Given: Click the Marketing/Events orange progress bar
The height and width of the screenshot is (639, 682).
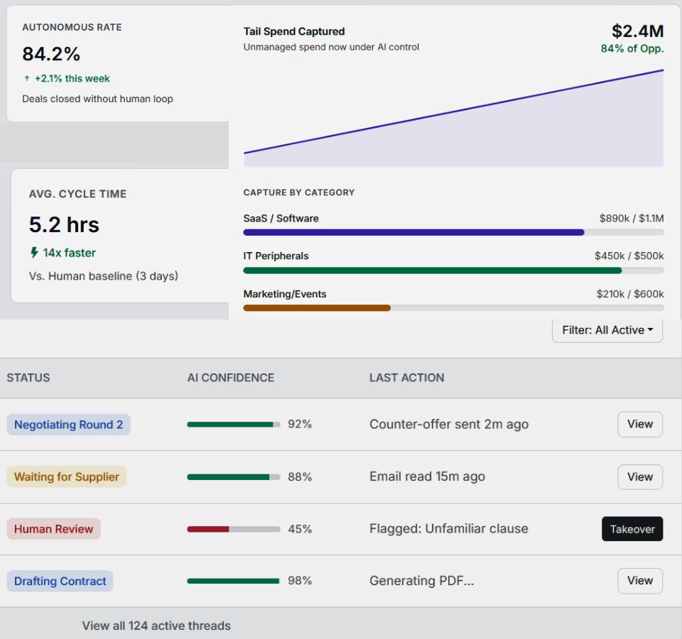Looking at the screenshot, I should click(453, 308).
